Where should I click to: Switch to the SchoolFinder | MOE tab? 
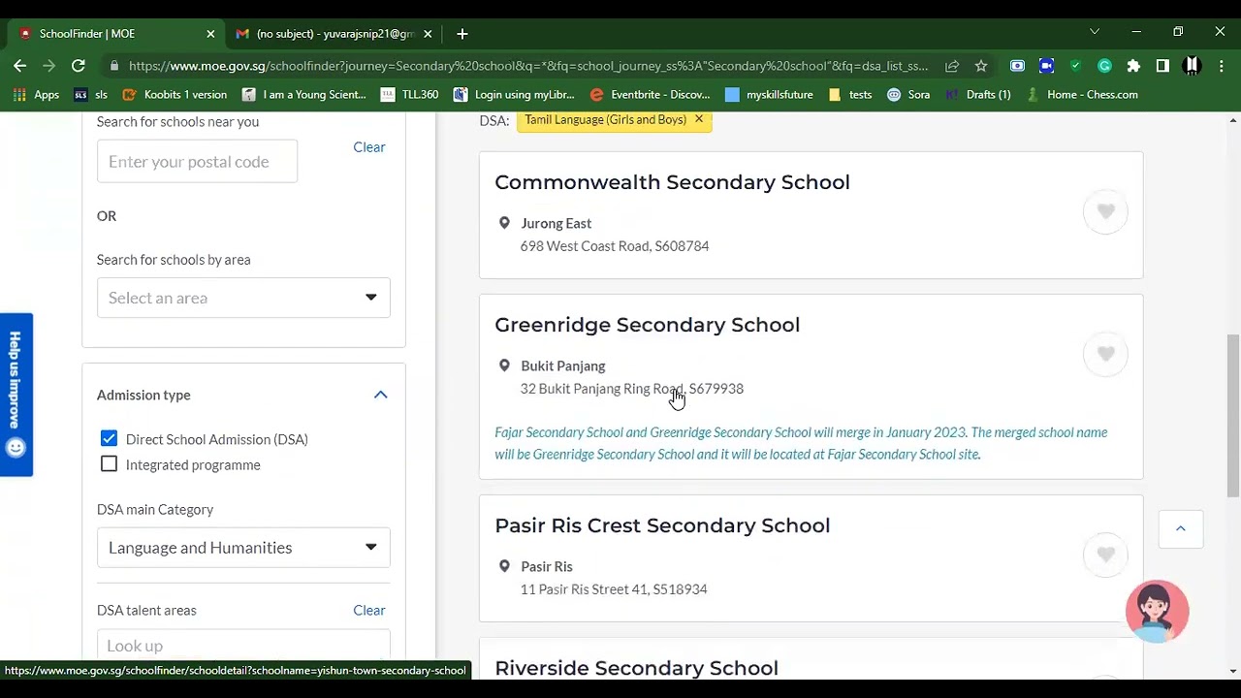[116, 33]
